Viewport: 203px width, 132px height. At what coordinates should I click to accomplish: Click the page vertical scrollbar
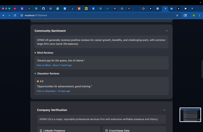[x=202, y=69]
